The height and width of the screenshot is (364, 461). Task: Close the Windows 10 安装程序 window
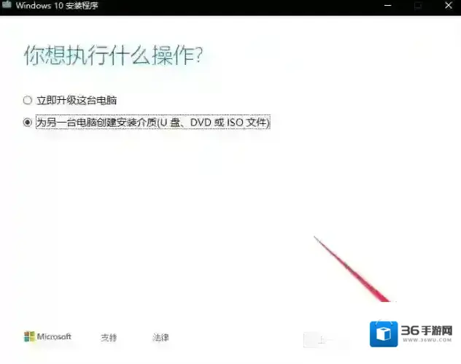(447, 6)
